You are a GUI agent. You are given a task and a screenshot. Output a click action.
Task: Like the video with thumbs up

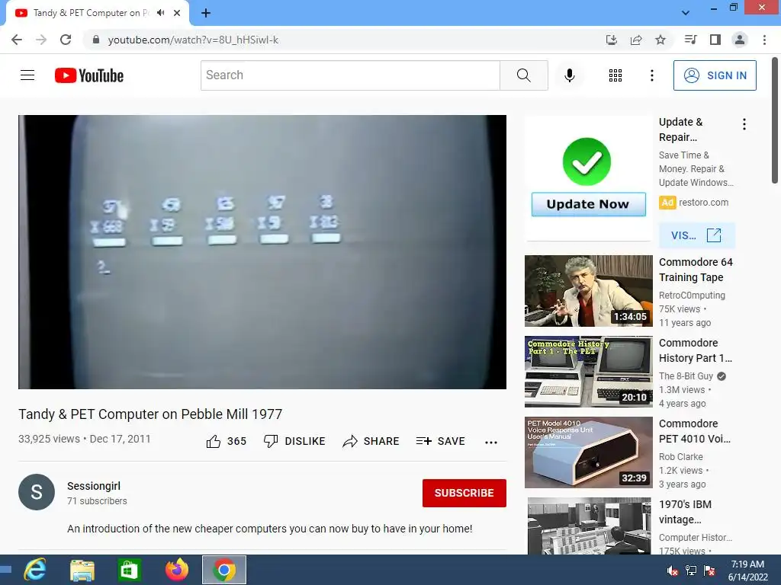[x=226, y=441]
